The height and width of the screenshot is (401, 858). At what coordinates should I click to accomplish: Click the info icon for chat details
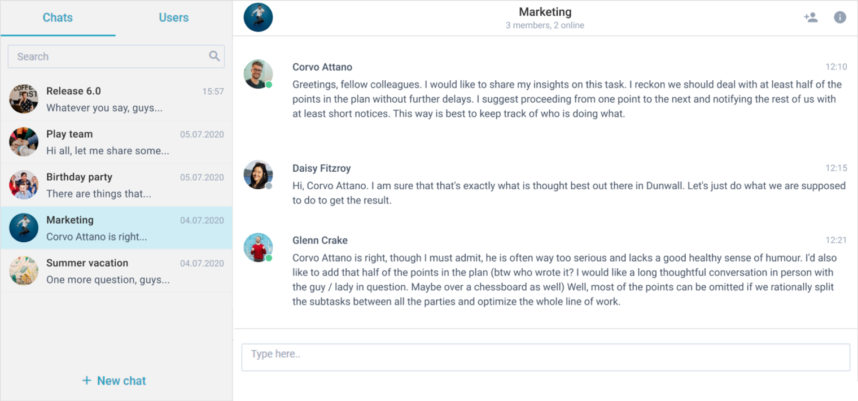click(840, 17)
